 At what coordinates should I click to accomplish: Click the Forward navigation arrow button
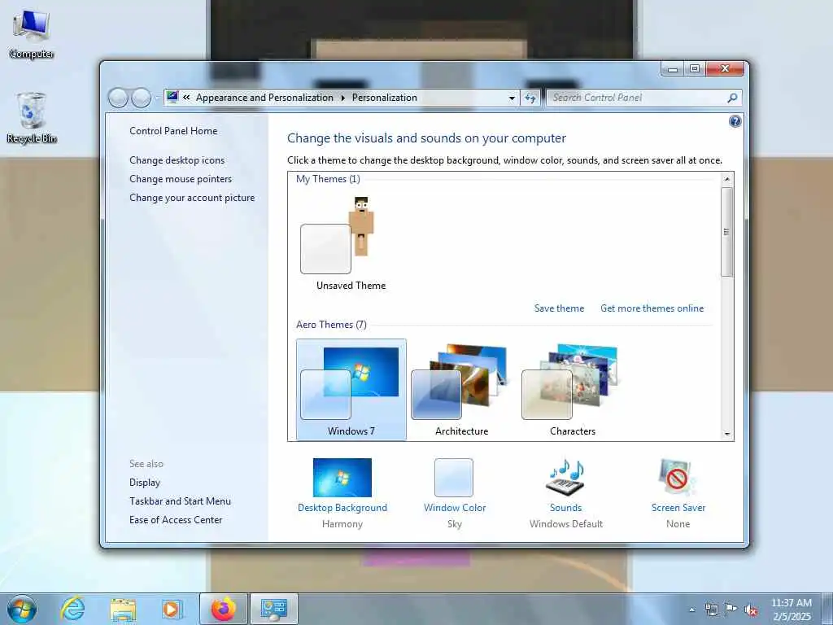[x=141, y=98]
